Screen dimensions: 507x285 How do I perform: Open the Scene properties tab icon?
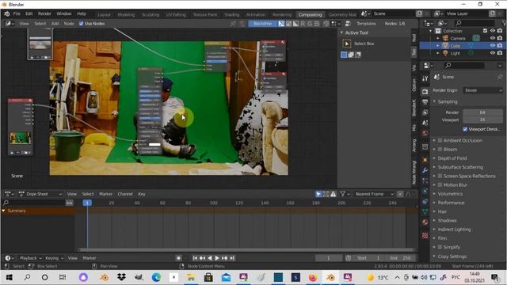click(425, 123)
